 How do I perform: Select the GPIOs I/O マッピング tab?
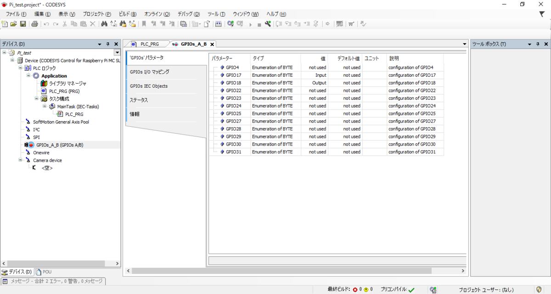tap(149, 72)
